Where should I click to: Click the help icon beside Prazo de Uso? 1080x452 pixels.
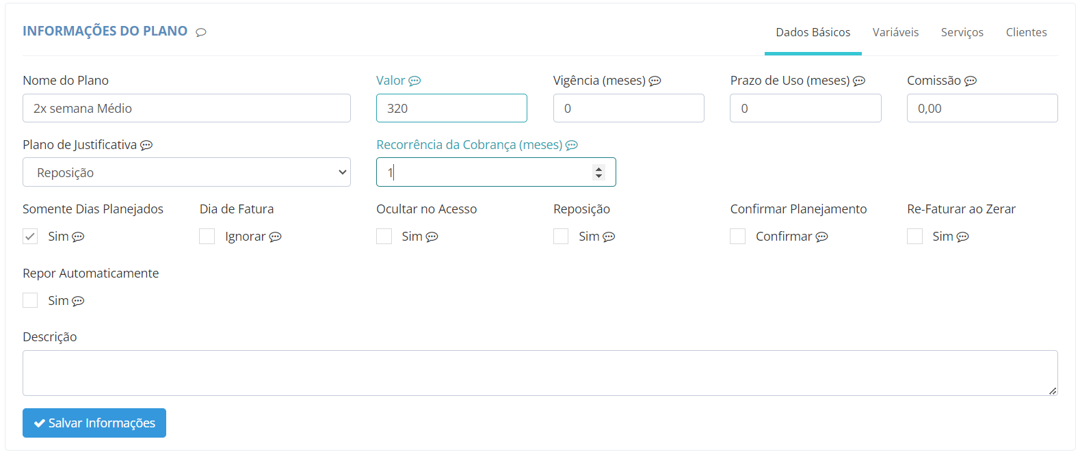pyautogui.click(x=859, y=81)
